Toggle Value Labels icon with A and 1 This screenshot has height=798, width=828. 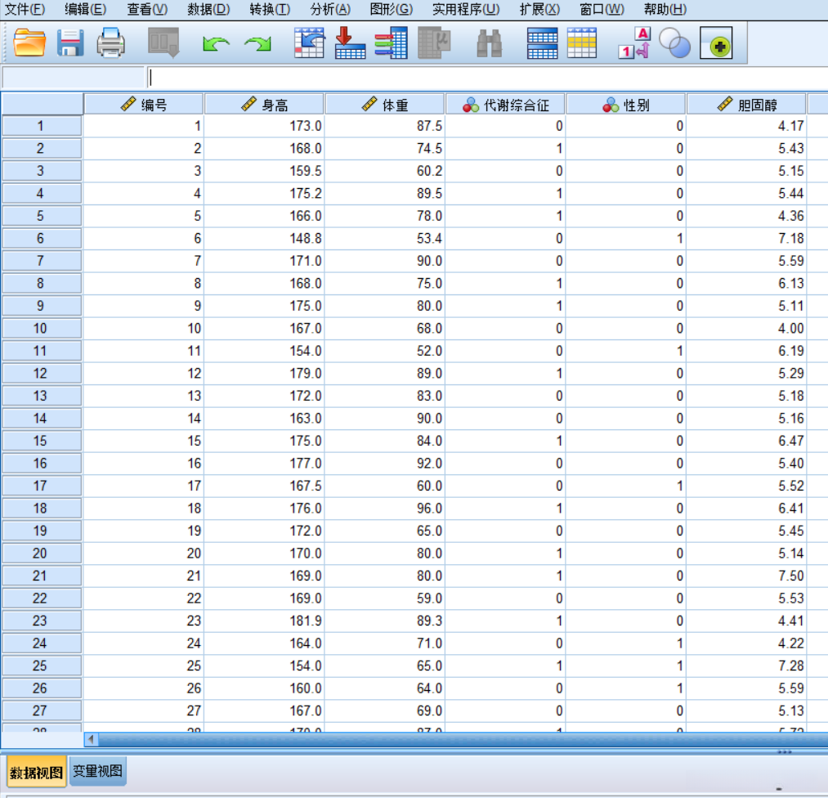coord(634,43)
